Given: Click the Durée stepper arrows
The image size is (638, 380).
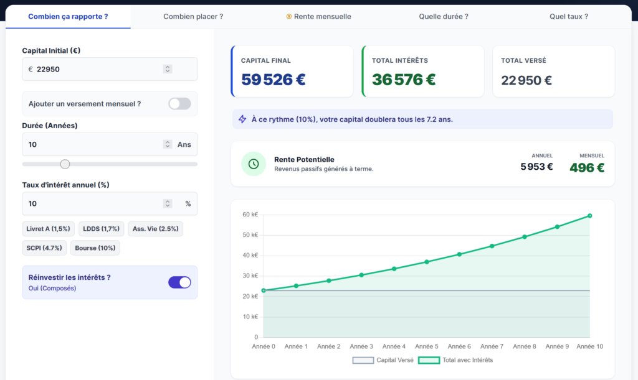Looking at the screenshot, I should point(167,144).
